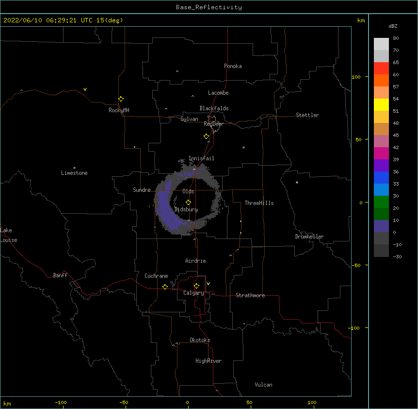Click the Blackfalds city label

[x=214, y=108]
